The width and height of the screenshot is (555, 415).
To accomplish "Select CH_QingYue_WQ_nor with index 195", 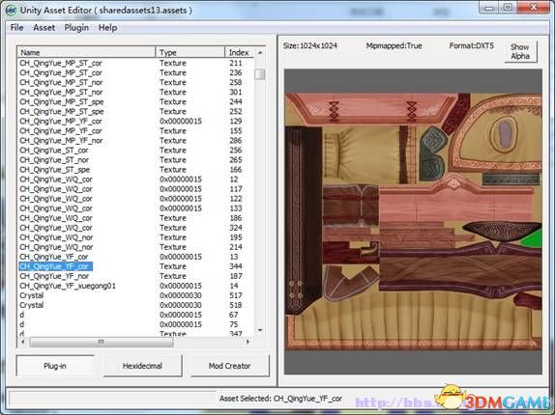I will 135,237.
